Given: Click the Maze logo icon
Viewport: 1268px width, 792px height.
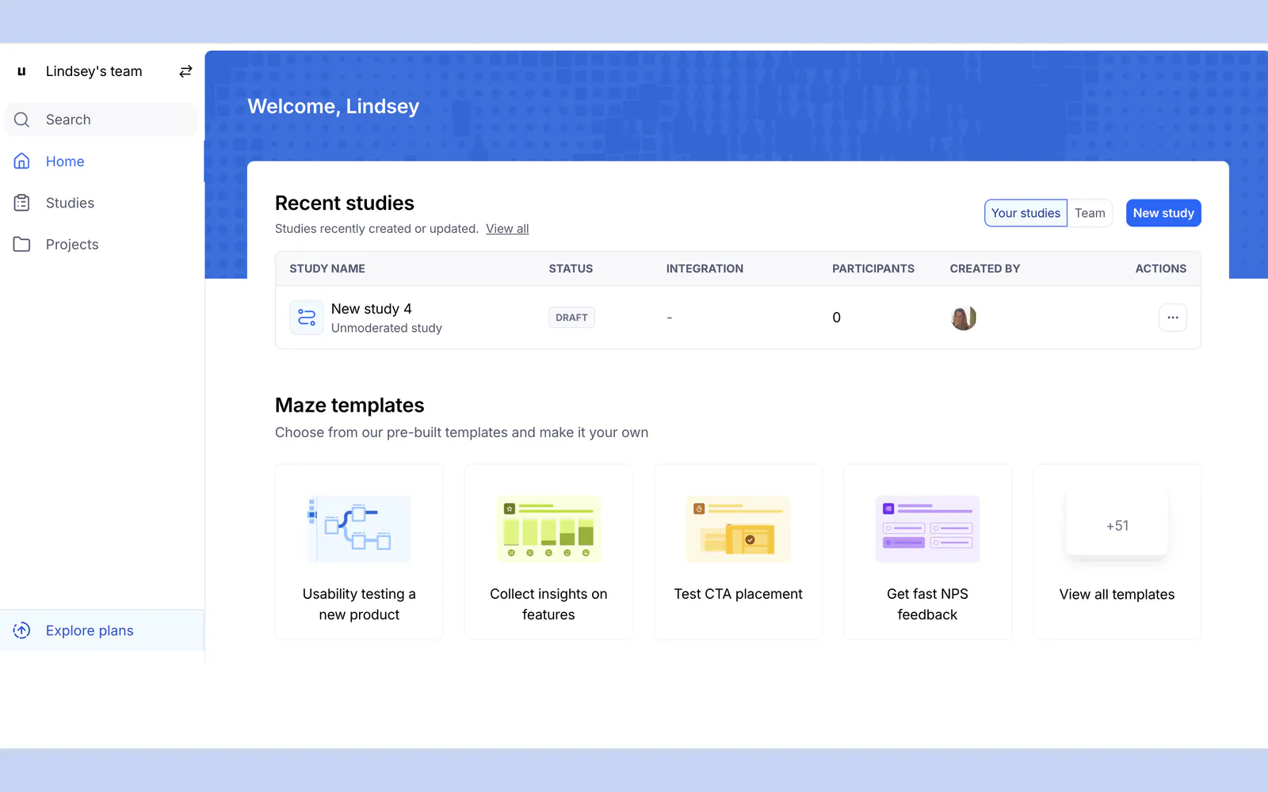Looking at the screenshot, I should [x=21, y=71].
